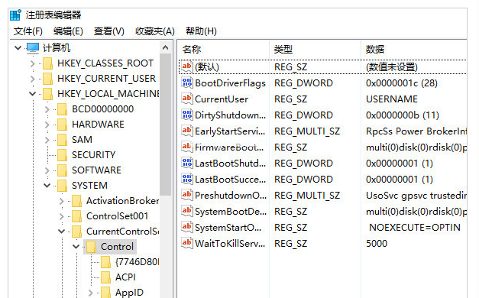
Task: Collapse the HKEY_LOCAL_MACHINE node
Action: 32,93
